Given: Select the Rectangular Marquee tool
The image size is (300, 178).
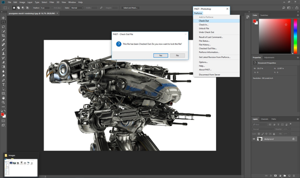Looking at the screenshot, I should click(3, 22).
